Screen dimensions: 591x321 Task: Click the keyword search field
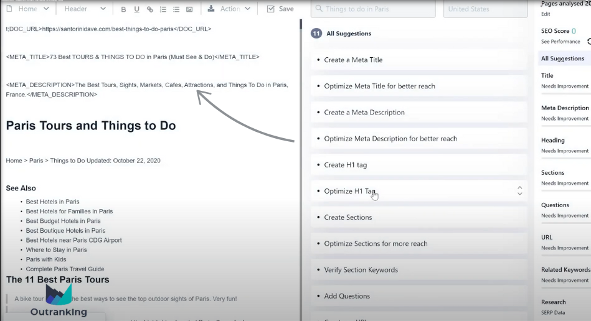(373, 9)
